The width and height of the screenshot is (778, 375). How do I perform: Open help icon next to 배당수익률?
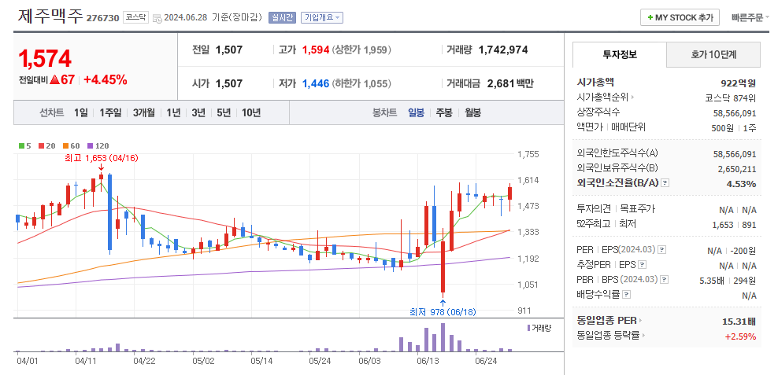627,295
